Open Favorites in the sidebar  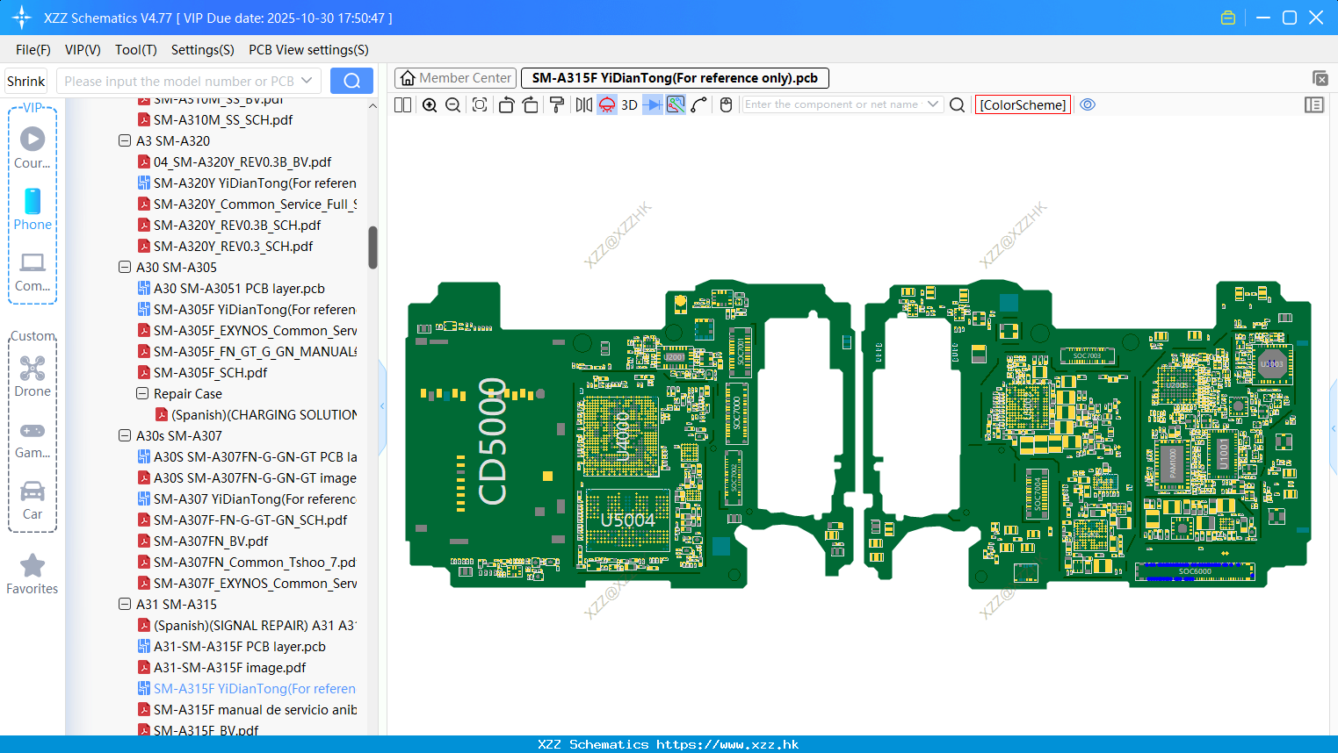[33, 574]
